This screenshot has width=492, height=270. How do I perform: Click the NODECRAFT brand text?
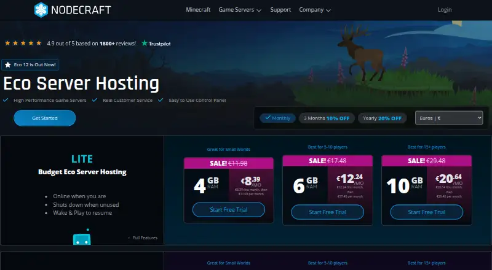[x=81, y=10]
